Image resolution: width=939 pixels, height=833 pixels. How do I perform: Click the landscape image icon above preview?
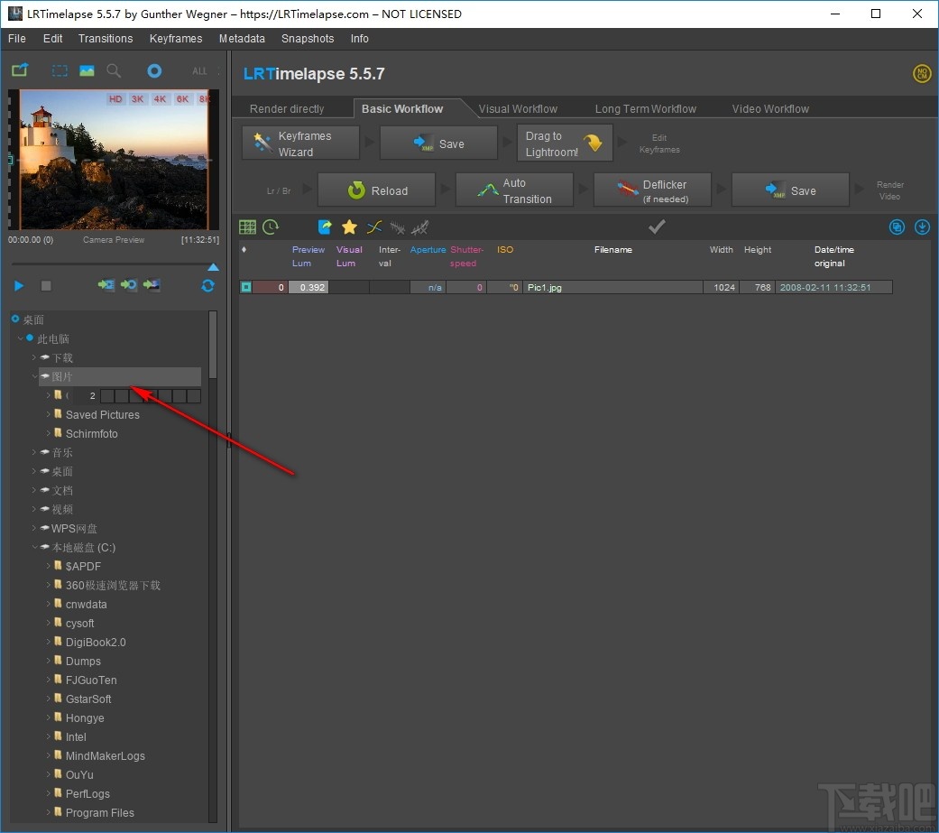(87, 70)
